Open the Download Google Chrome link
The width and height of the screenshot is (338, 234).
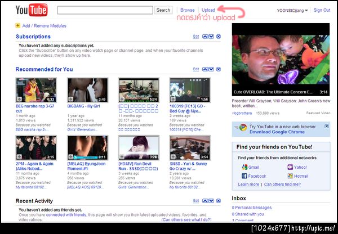pos(277,132)
